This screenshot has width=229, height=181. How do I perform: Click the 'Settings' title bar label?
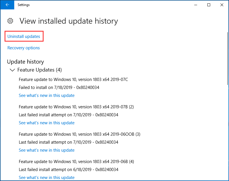pos(24,5)
